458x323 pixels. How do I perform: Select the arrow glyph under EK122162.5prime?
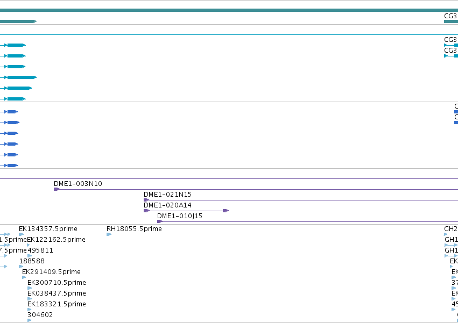pos(29,245)
